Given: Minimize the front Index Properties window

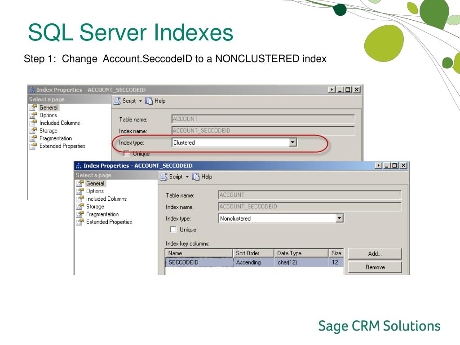Looking at the screenshot, I should pos(387,165).
